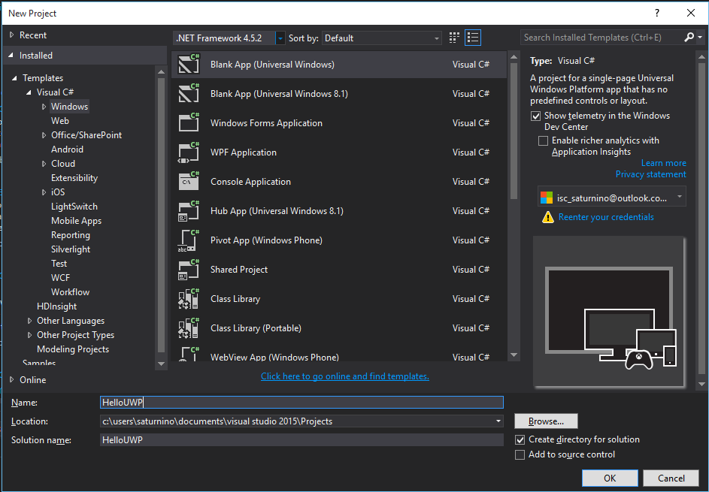The height and width of the screenshot is (492, 709).
Task: Toggle Show telemetry in the Windows Dev Center
Action: pos(536,116)
